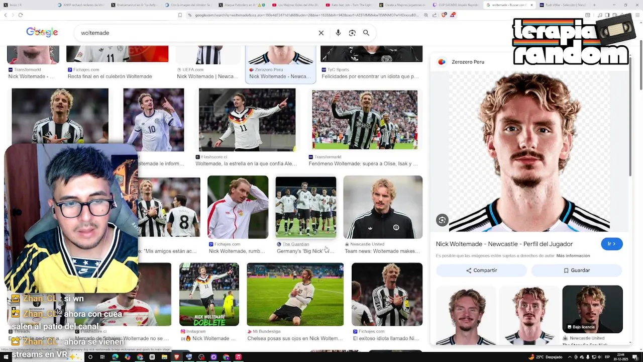Open Fichajes.com white red jacket thumbnail
Image resolution: width=643 pixels, height=362 pixels.
point(238,207)
